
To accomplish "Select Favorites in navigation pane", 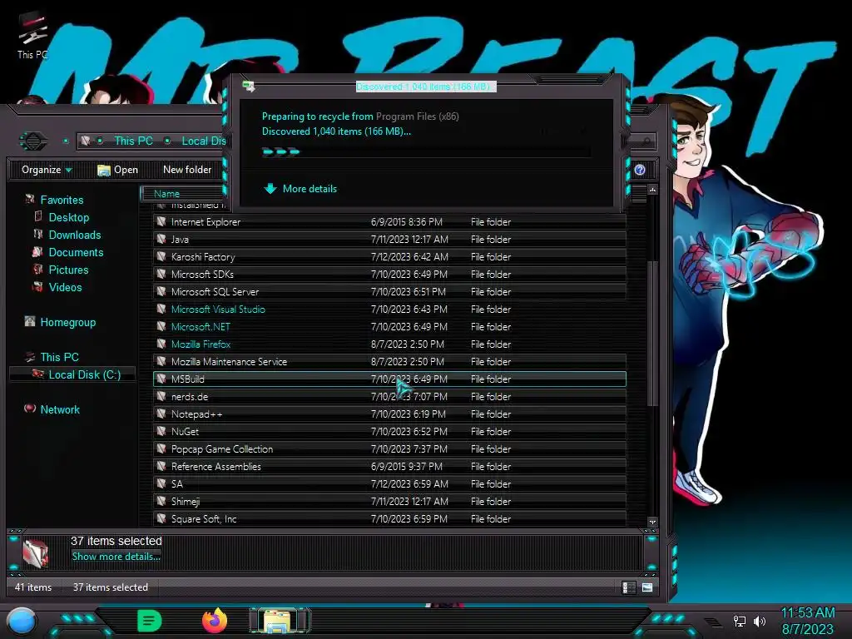I will point(62,200).
